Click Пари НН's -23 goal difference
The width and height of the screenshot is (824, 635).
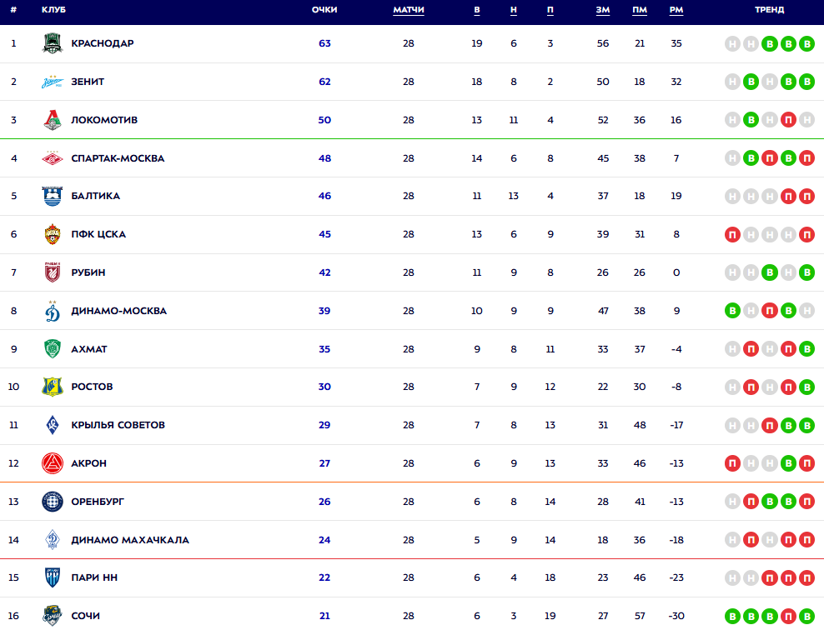click(x=676, y=577)
